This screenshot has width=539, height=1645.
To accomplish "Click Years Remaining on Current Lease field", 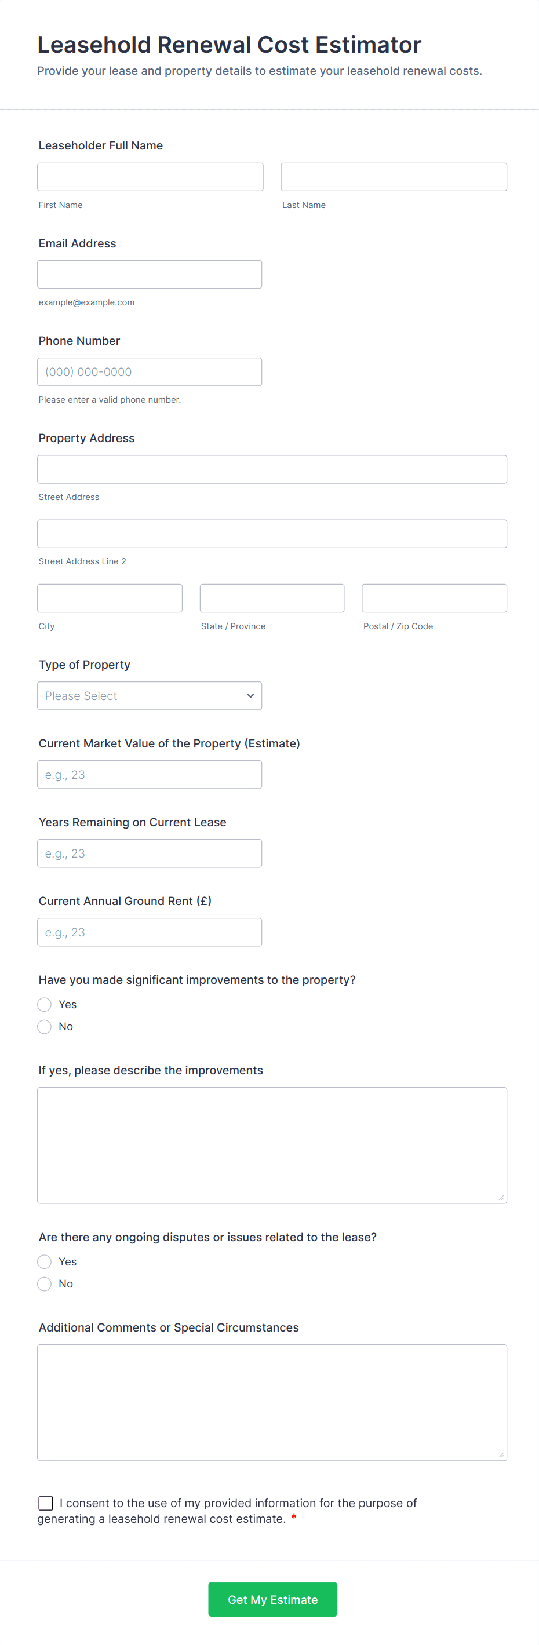I will (x=150, y=854).
